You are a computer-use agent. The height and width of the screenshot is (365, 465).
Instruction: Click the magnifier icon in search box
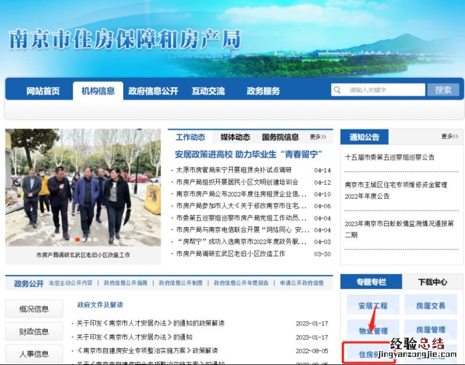coord(338,90)
